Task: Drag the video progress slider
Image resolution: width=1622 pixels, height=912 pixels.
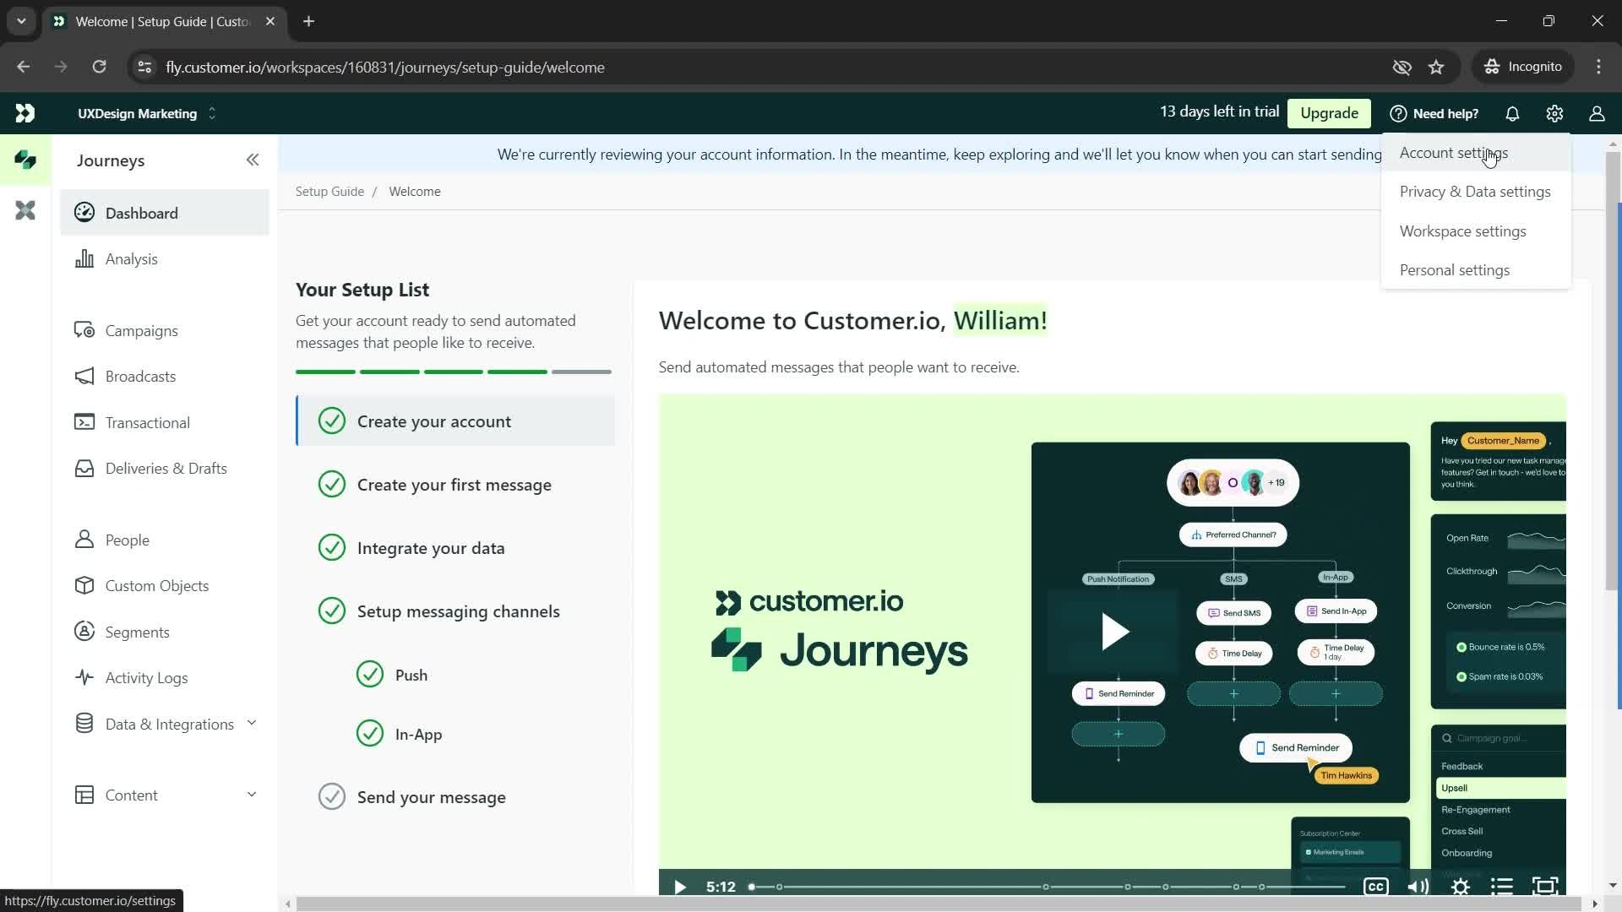Action: 751,888
